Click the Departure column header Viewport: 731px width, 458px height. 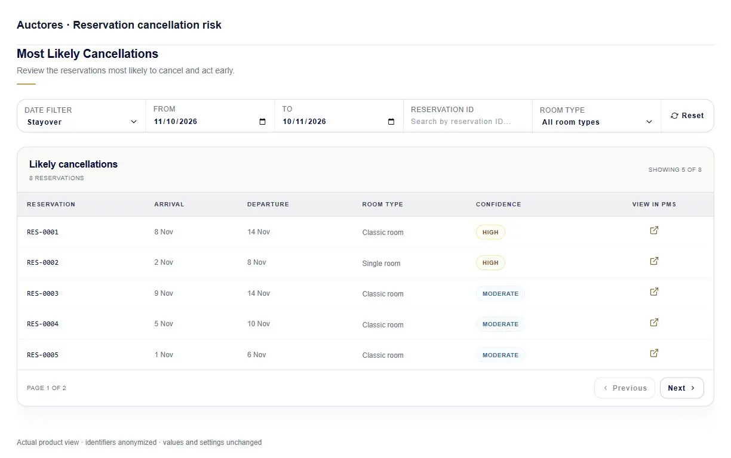coord(268,204)
